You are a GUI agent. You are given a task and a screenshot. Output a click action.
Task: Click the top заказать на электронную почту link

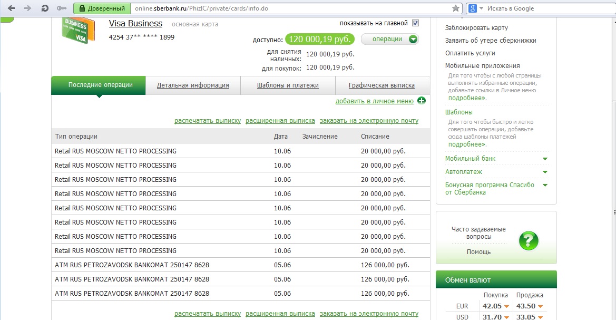[x=369, y=121]
